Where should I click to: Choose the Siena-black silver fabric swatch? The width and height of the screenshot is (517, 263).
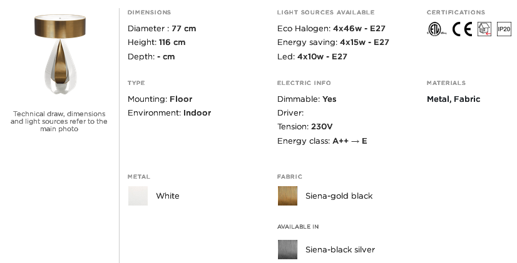click(287, 249)
